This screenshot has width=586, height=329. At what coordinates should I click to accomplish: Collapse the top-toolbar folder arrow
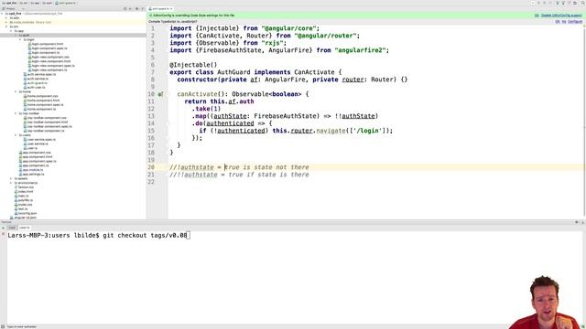click(x=16, y=113)
